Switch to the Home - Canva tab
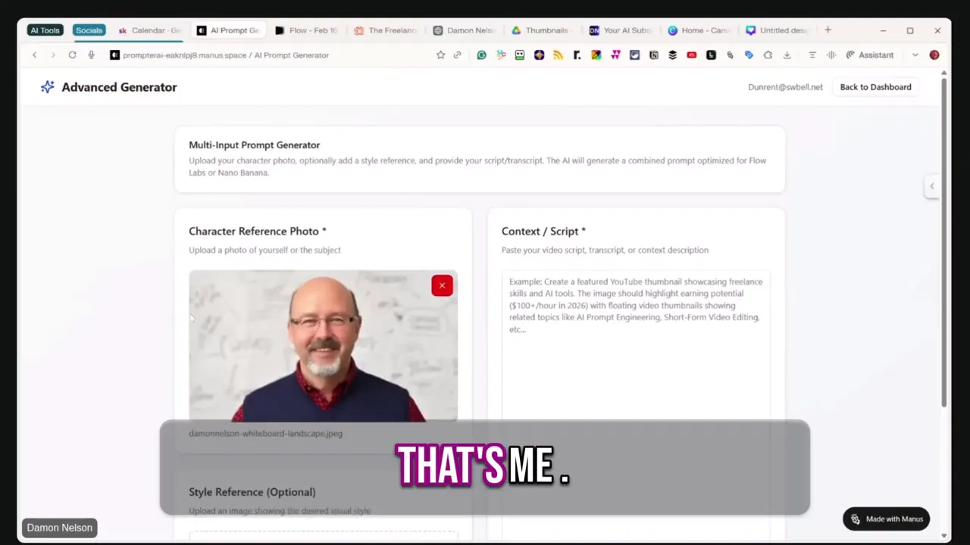The width and height of the screenshot is (970, 545). coord(699,30)
